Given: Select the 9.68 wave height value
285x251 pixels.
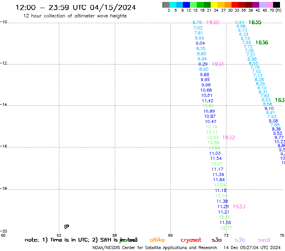Looking at the screenshot, I should tap(205, 75).
